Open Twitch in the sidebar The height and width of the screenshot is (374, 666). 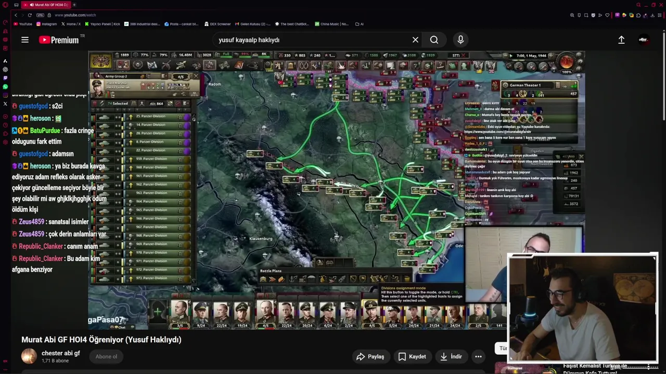[x=5, y=78]
